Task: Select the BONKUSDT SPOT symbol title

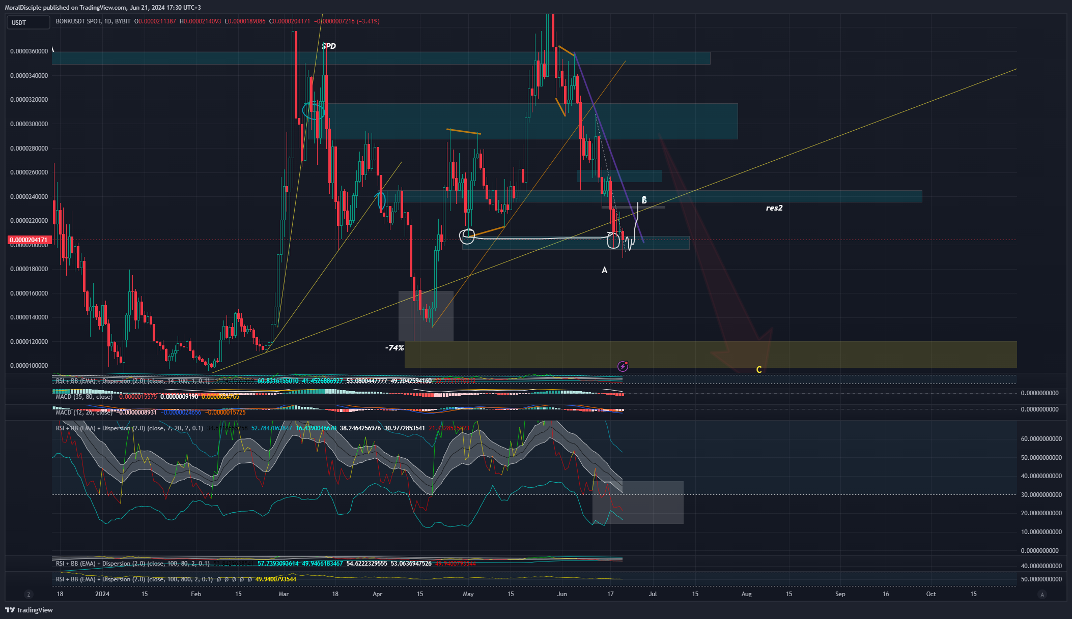Action: pos(78,21)
